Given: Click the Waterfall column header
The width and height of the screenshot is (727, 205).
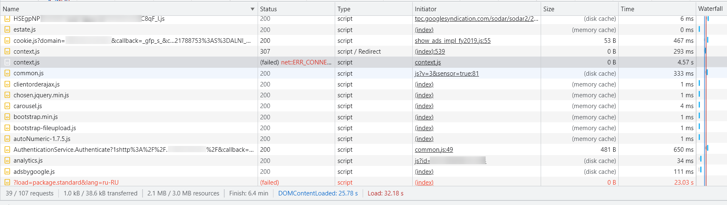Looking at the screenshot, I should tap(710, 9).
